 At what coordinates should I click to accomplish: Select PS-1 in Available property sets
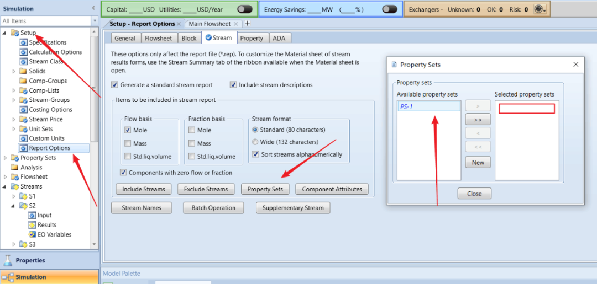point(429,106)
